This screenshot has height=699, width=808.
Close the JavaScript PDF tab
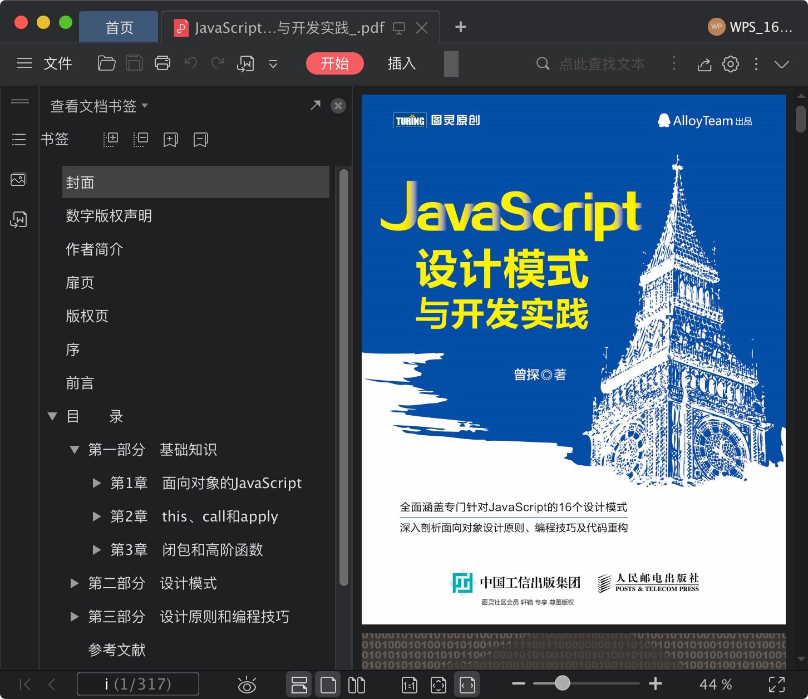click(422, 28)
